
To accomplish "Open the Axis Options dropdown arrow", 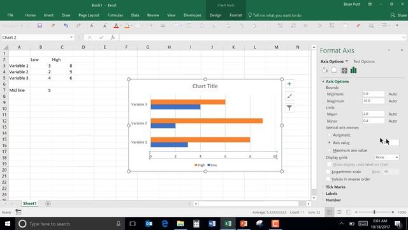I will pos(347,61).
